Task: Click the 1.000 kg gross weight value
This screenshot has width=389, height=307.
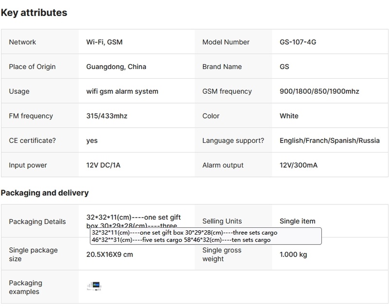Action: tap(293, 255)
